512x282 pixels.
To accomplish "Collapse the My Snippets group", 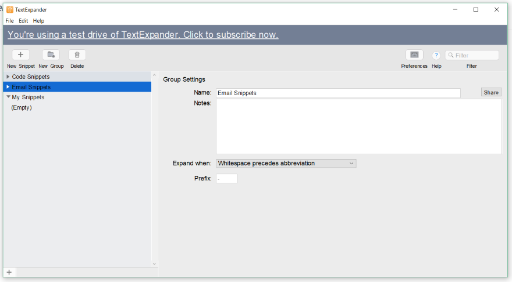I will pos(8,97).
